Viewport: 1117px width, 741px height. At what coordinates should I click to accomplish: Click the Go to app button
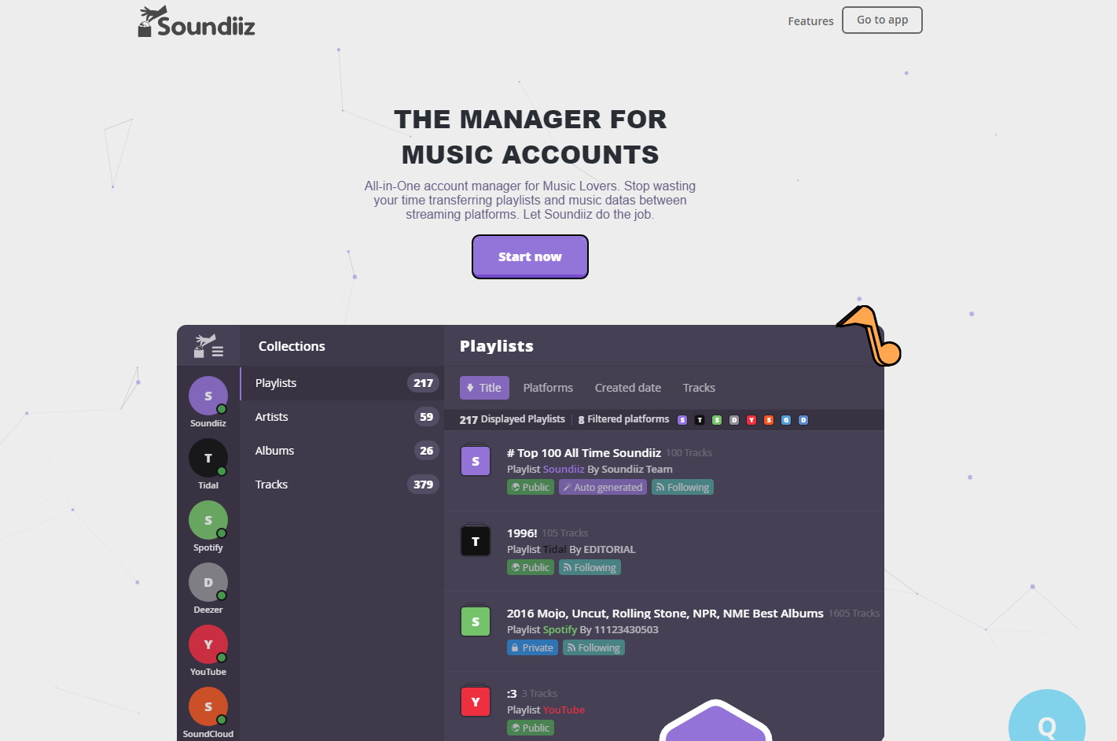click(882, 20)
